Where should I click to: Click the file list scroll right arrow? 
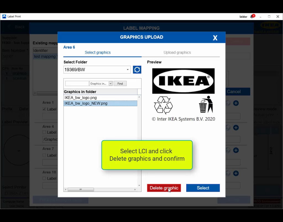(135, 189)
